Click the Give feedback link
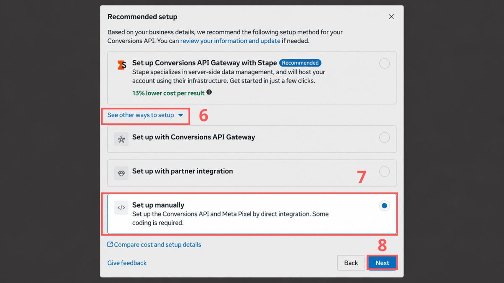The height and width of the screenshot is (283, 504). [127, 263]
